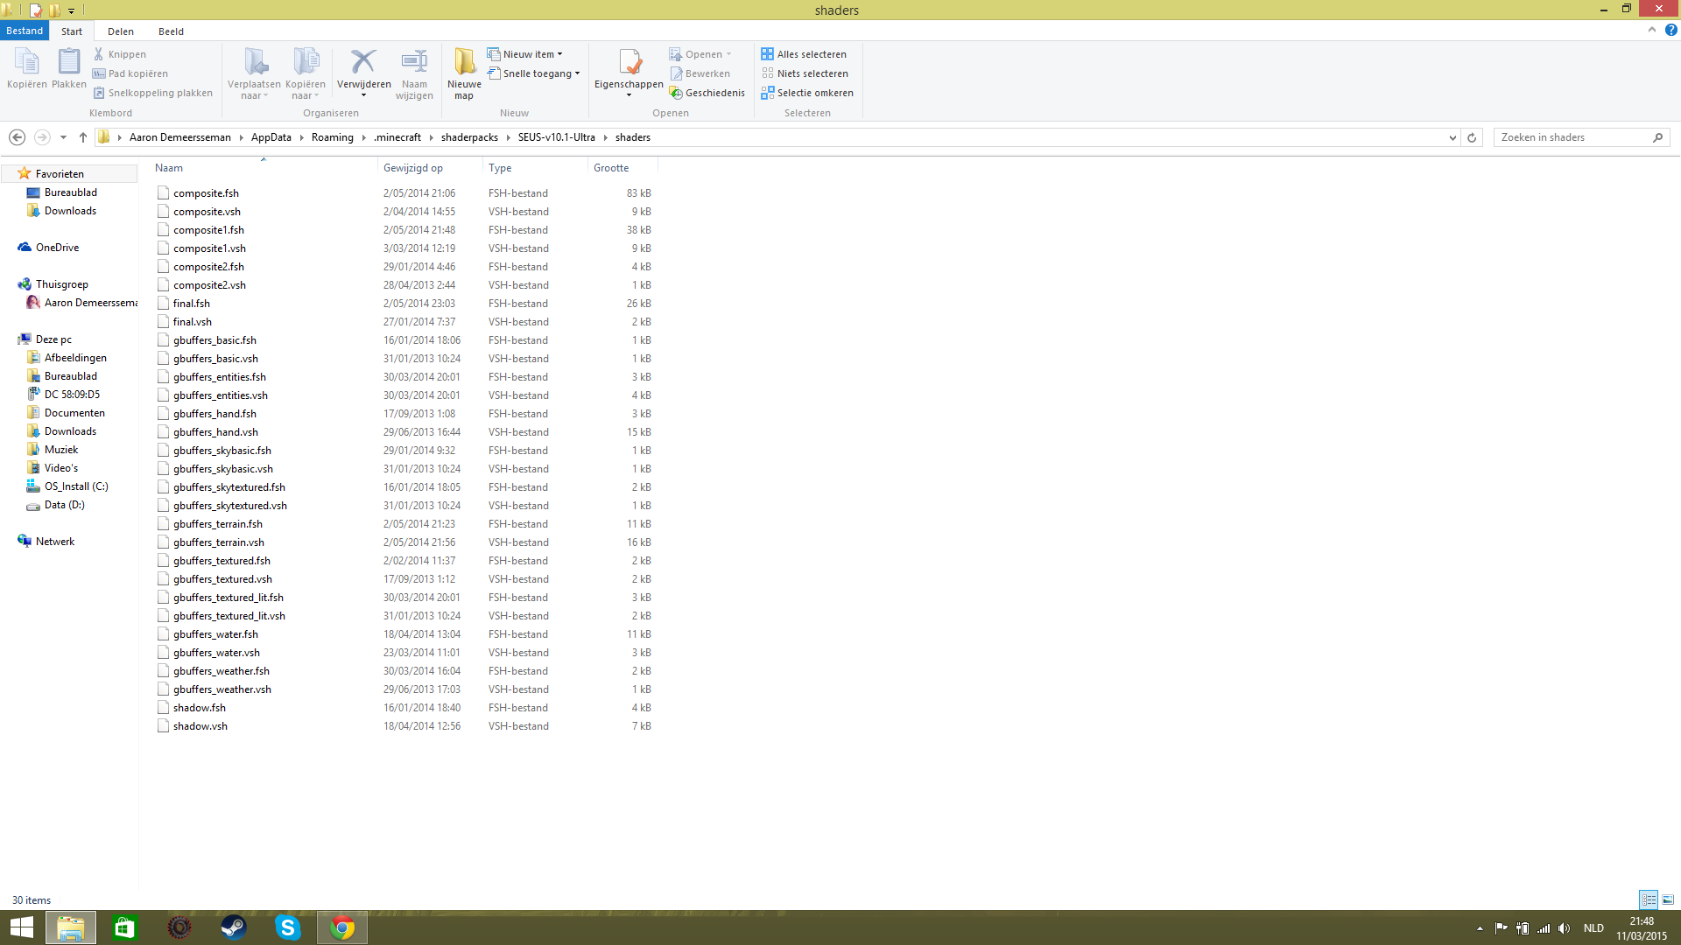Viewport: 1681px width, 945px height.
Task: Click Snelkoppeling plakken option
Action: (153, 93)
